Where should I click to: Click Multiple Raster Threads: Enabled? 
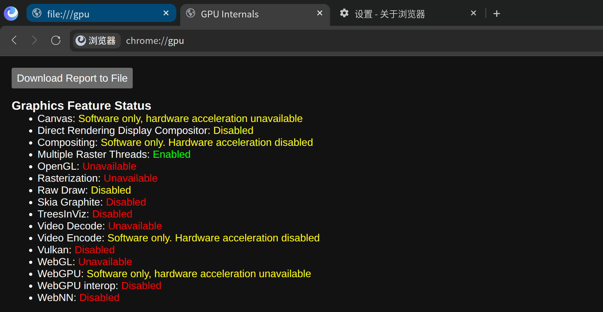(114, 154)
